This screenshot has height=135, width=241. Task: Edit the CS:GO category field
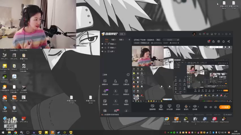[171, 40]
